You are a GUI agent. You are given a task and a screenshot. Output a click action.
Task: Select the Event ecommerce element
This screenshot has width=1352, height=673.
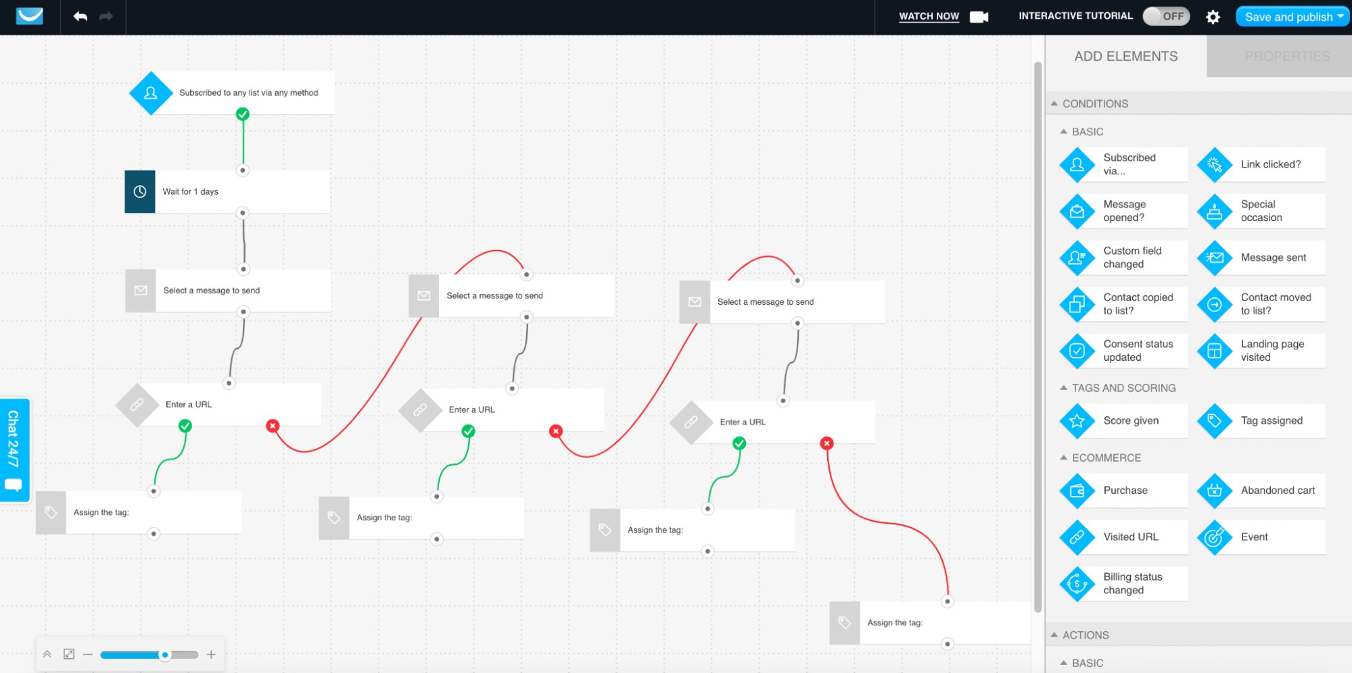[1261, 537]
